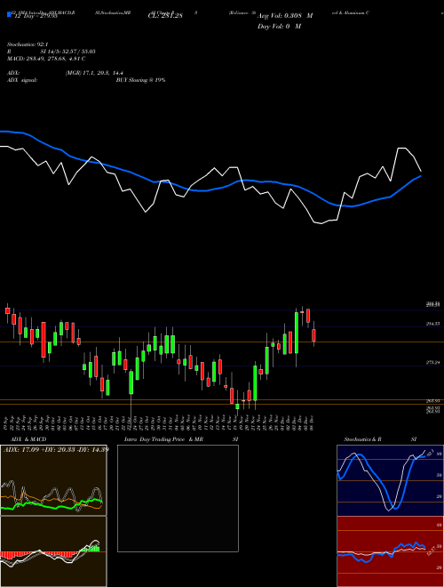Click the 'MACD: 283.49, 278.68, 4.81 C' line
Viewport: 444px width, 587px height.
point(46,59)
